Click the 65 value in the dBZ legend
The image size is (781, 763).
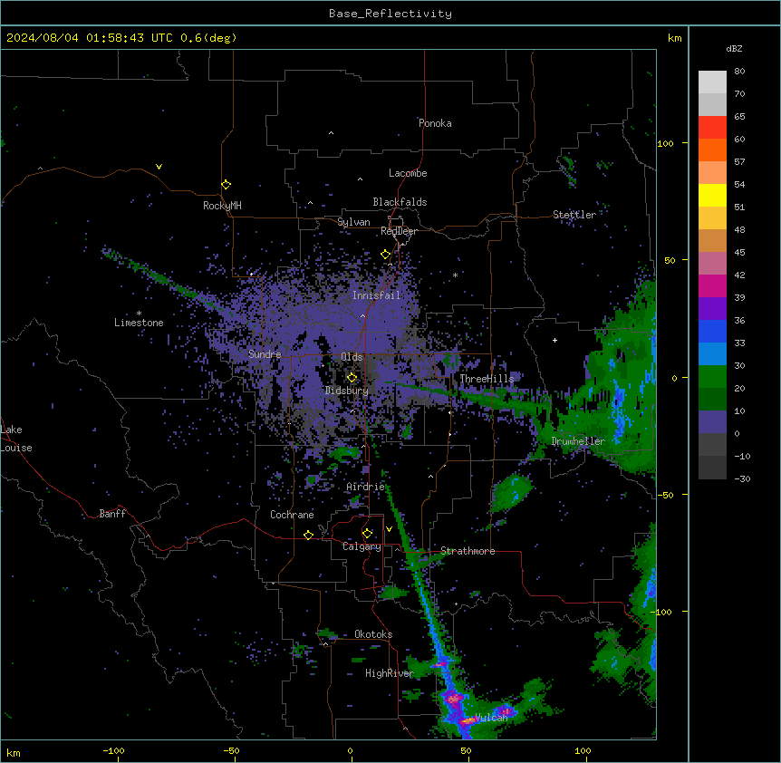pyautogui.click(x=739, y=117)
